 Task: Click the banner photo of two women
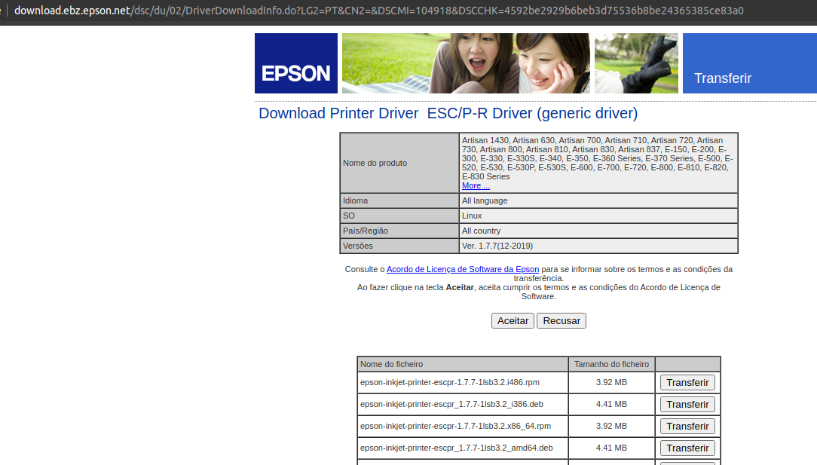[x=466, y=63]
